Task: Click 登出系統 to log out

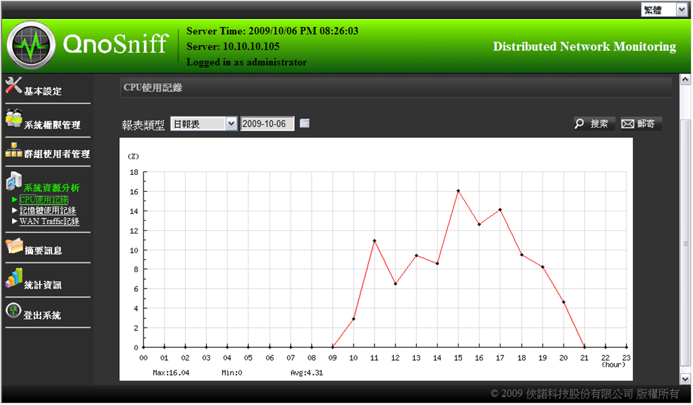Action: click(x=42, y=316)
